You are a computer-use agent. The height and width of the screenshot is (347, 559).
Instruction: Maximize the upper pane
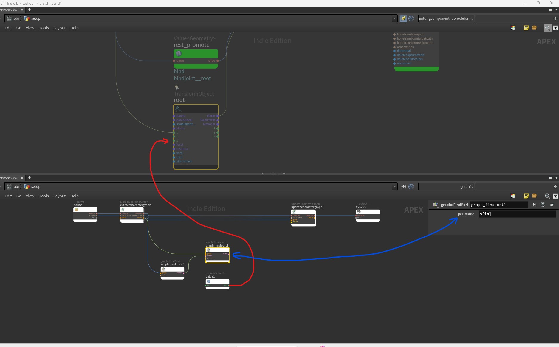coord(551,10)
